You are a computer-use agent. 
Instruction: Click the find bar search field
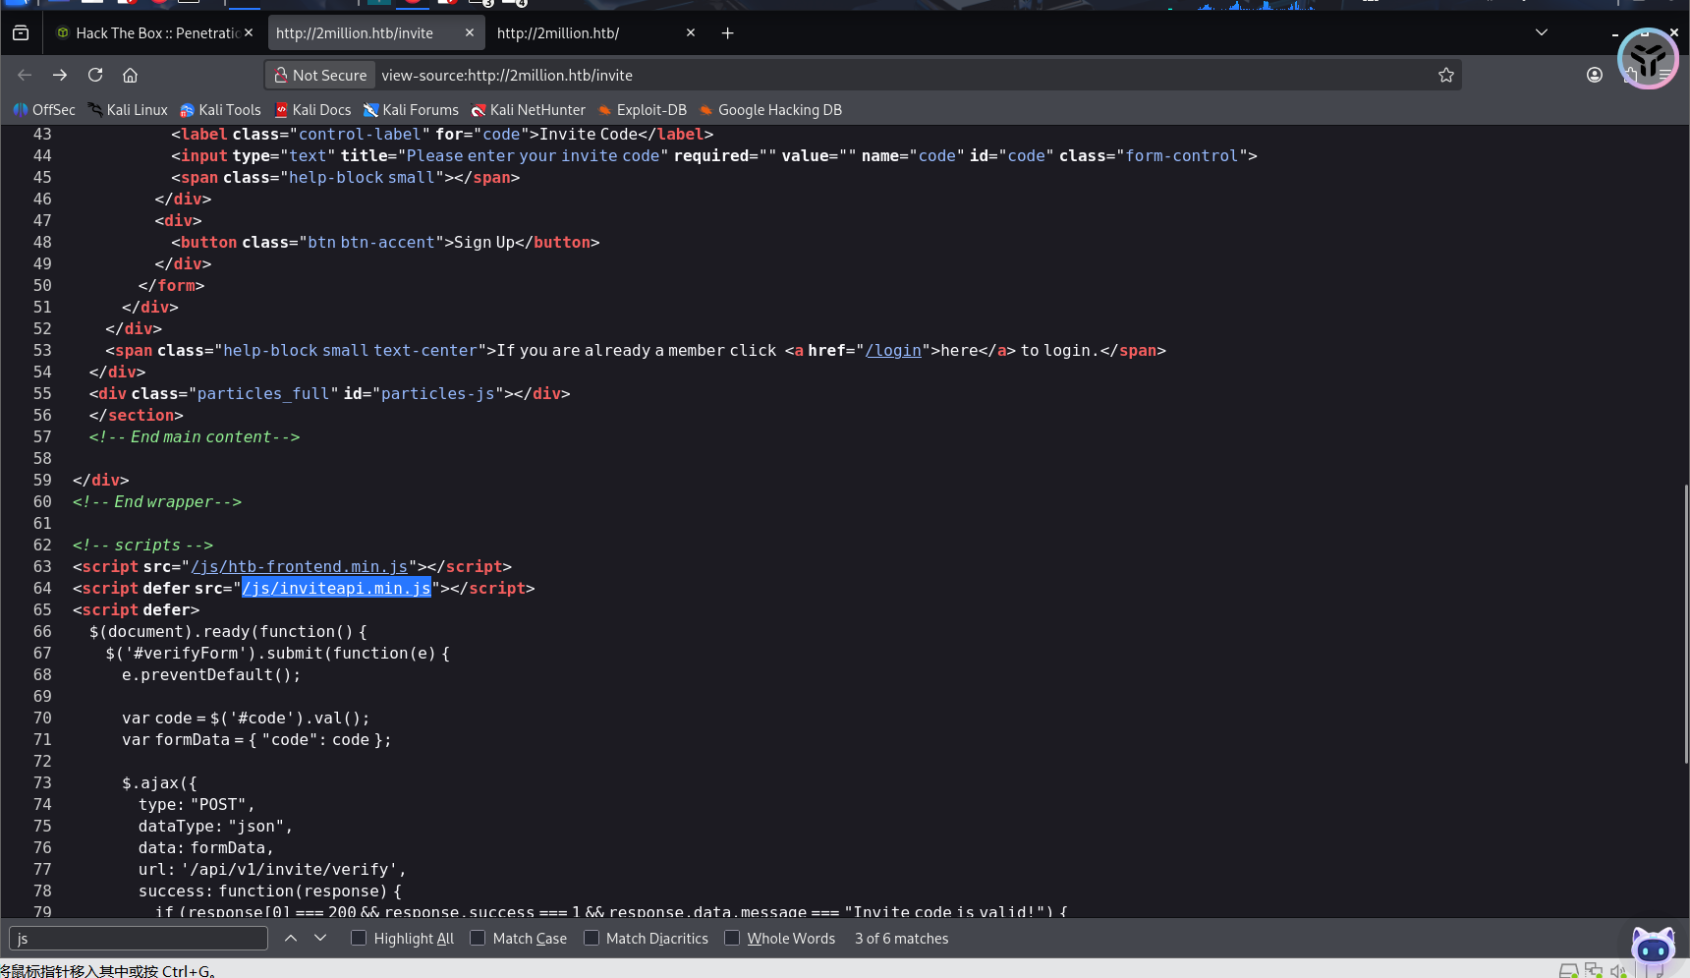tap(139, 939)
